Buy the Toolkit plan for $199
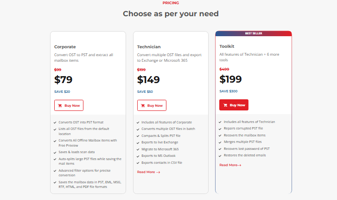Screen dimensions: 337x200 (x=234, y=105)
